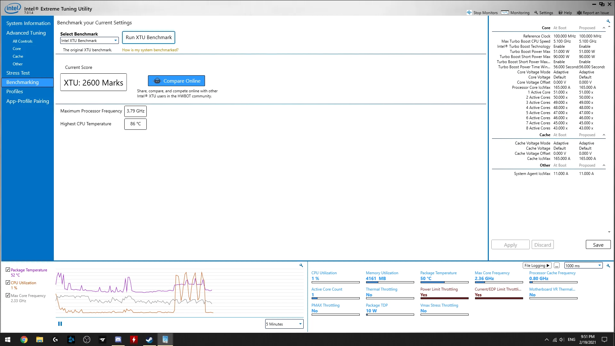Disable Max Core Frequency graph checkbox
Viewport: 615px width, 346px height.
(x=8, y=295)
